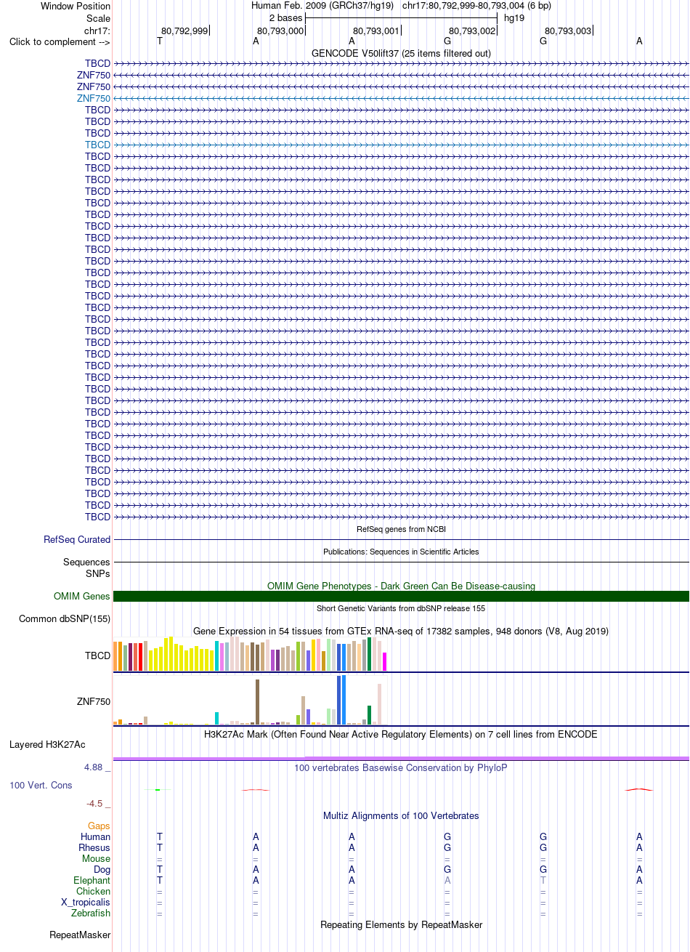Click TBCD label beside GTEx expression chart
Screen dimensions: 690x952
(97, 655)
